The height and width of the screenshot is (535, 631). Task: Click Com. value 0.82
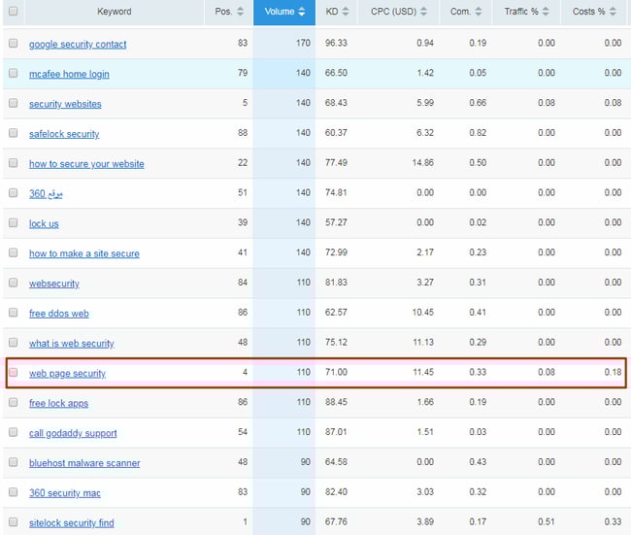click(478, 132)
